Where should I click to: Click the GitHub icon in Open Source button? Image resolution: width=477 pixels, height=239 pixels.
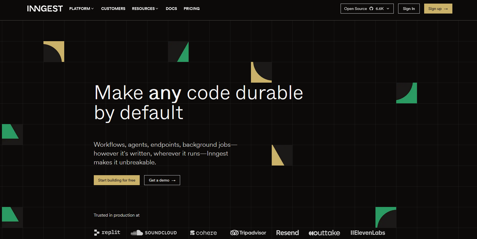pos(371,9)
